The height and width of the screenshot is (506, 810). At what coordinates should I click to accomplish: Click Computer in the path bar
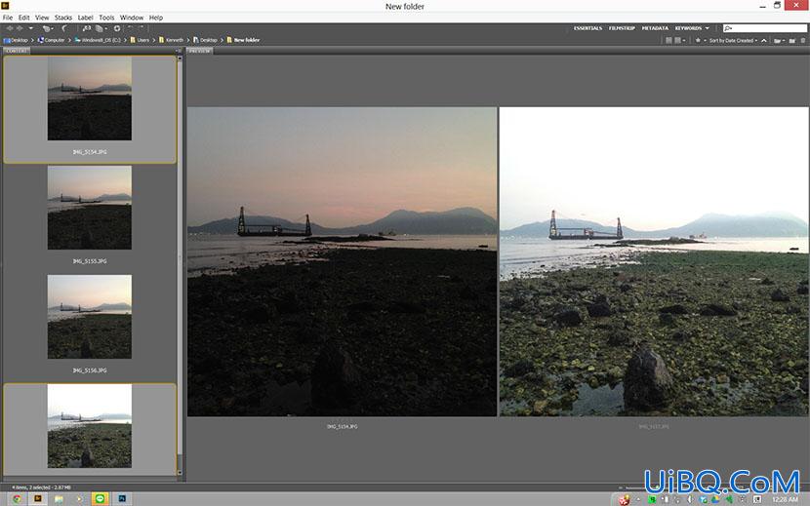tap(51, 40)
